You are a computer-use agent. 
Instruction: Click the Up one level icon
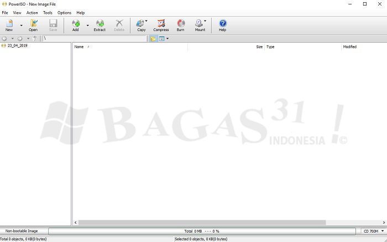pos(35,39)
